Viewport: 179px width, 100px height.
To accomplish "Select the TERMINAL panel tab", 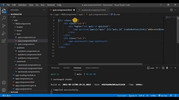I will [x=77, y=68].
